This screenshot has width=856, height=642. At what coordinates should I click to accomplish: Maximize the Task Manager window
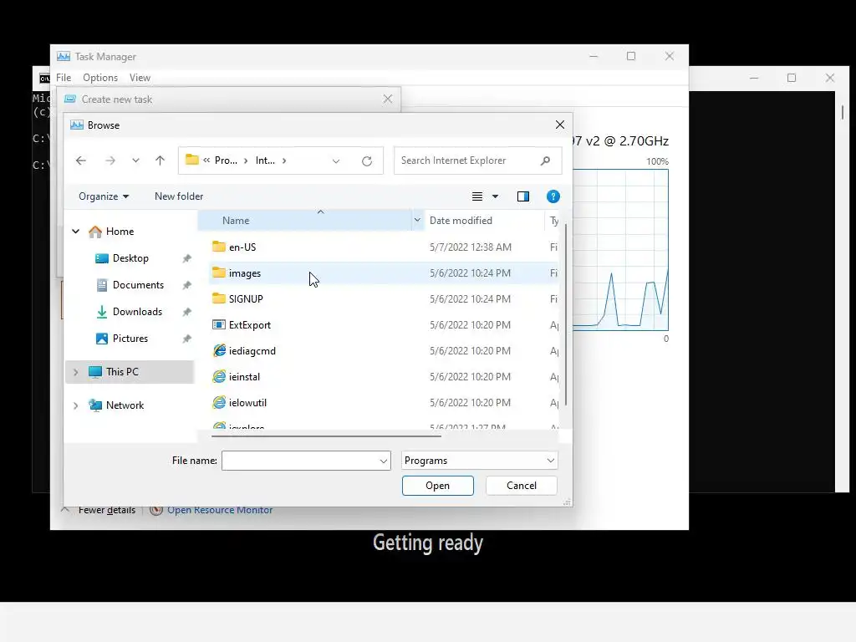coord(631,56)
